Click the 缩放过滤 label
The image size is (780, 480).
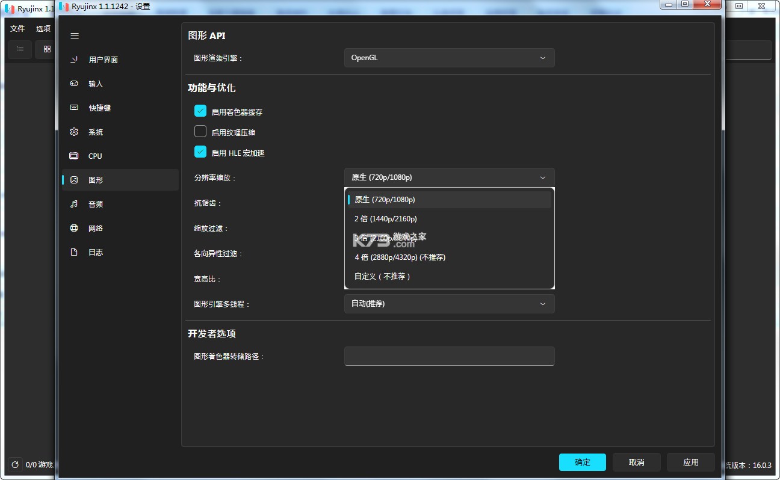pos(211,229)
